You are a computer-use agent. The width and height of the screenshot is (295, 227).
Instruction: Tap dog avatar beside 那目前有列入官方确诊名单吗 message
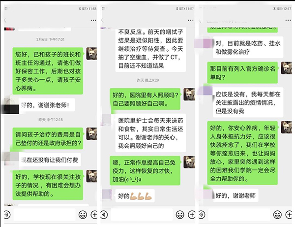click(286, 68)
